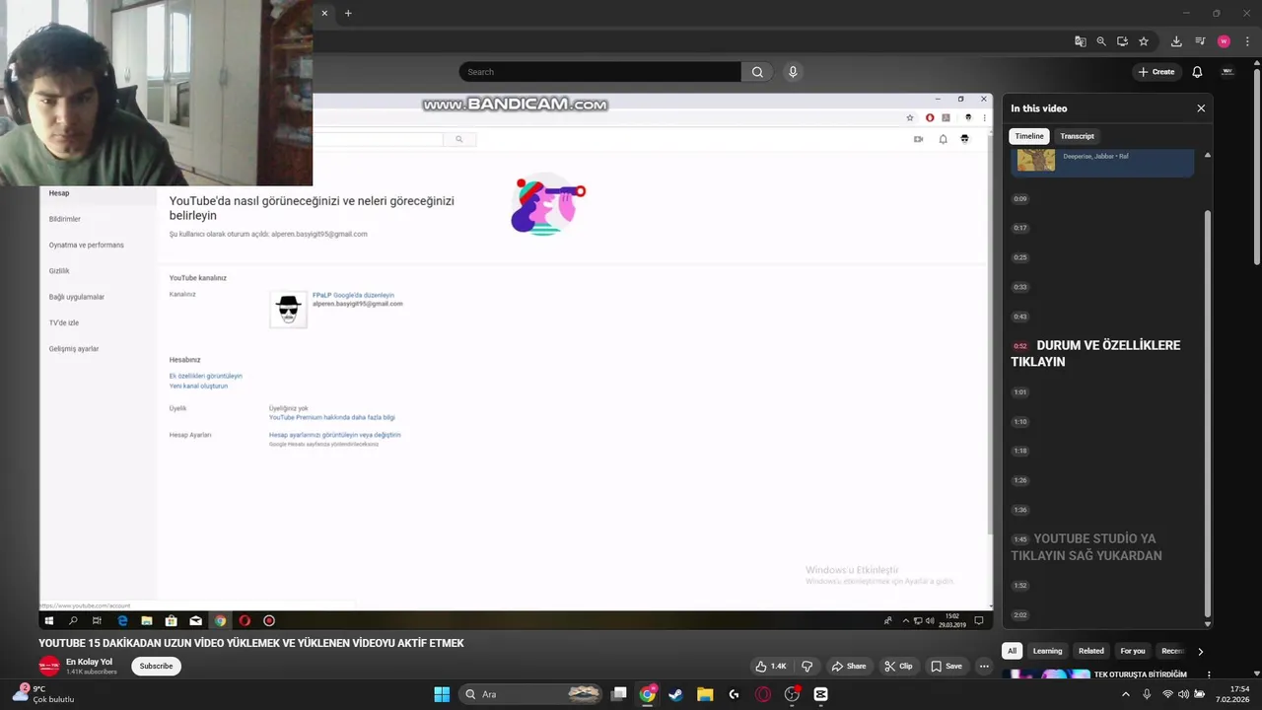Open File Explorer from the taskbar
Screen dimensions: 1262x710
pyautogui.click(x=705, y=694)
